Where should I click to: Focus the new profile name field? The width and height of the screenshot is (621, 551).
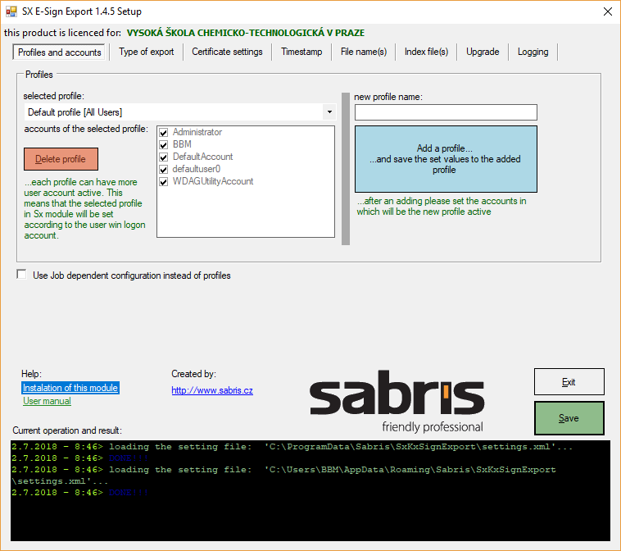[x=446, y=112]
